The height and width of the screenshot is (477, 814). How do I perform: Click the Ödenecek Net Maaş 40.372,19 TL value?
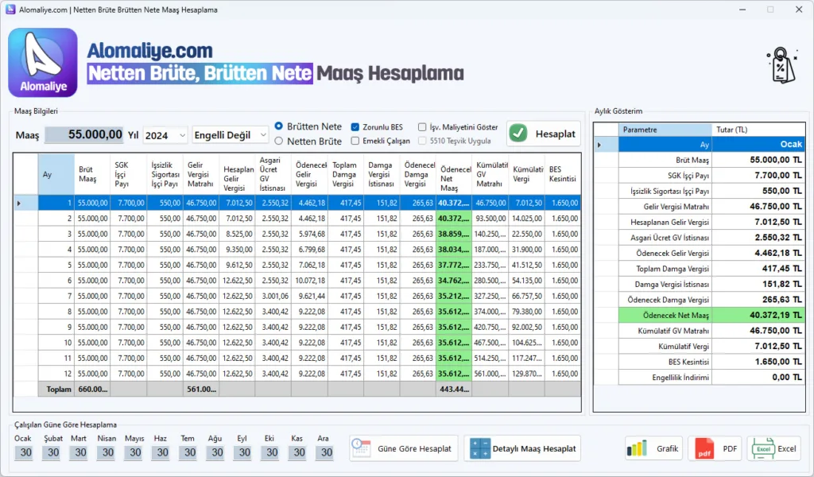[758, 315]
